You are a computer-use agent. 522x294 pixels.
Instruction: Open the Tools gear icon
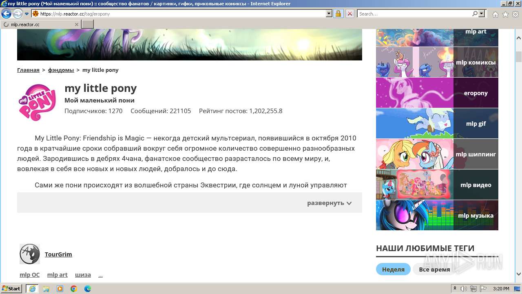pos(515,14)
